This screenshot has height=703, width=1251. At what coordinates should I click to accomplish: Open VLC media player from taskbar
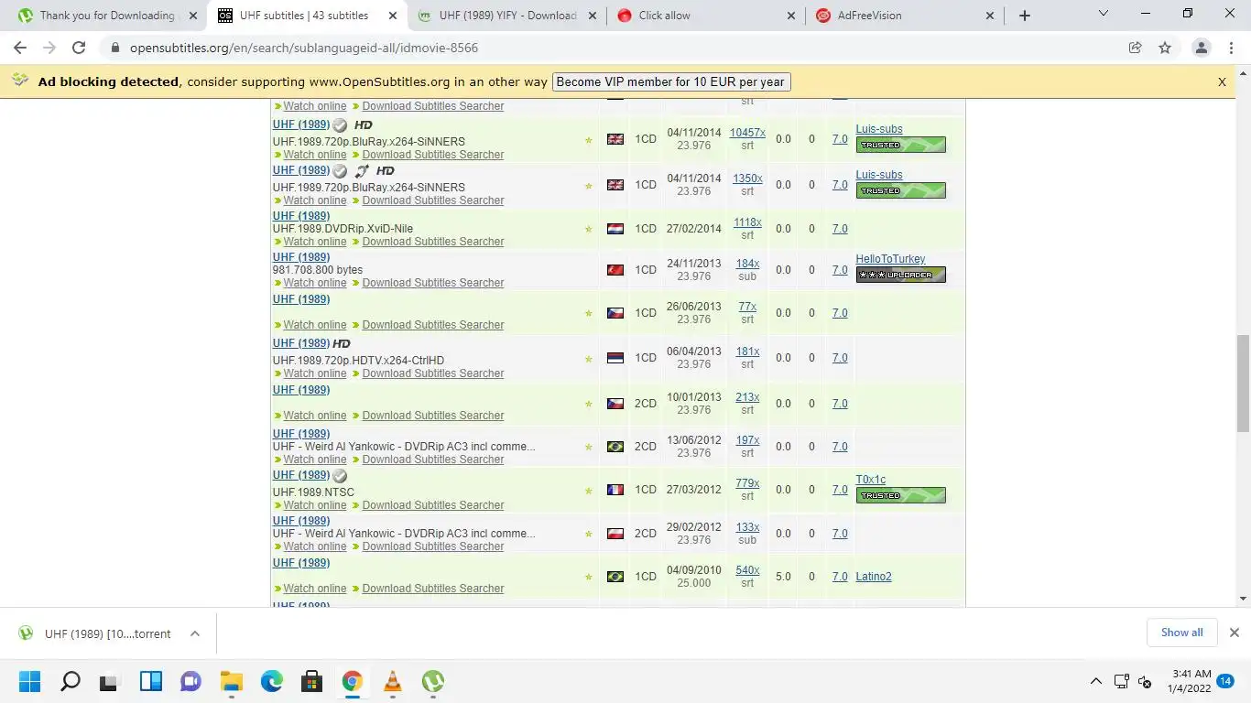392,681
